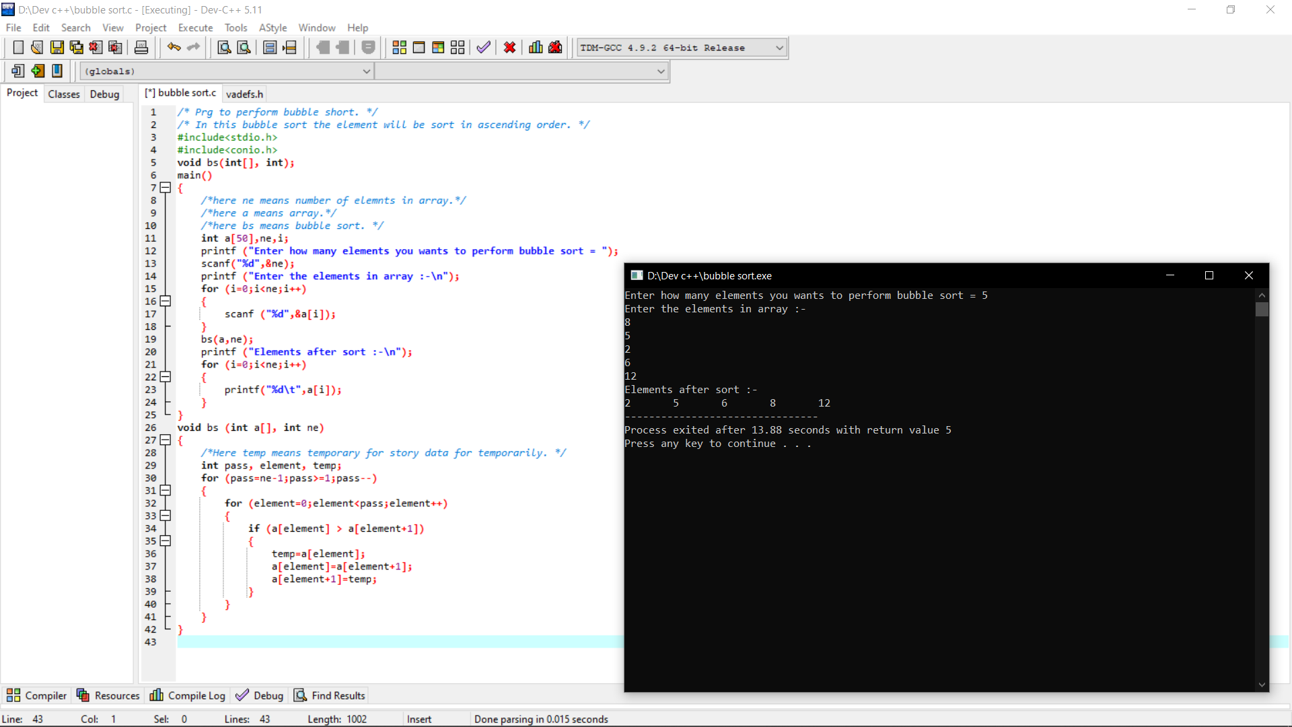Undo the last edit
This screenshot has height=727, width=1292.
[x=174, y=48]
